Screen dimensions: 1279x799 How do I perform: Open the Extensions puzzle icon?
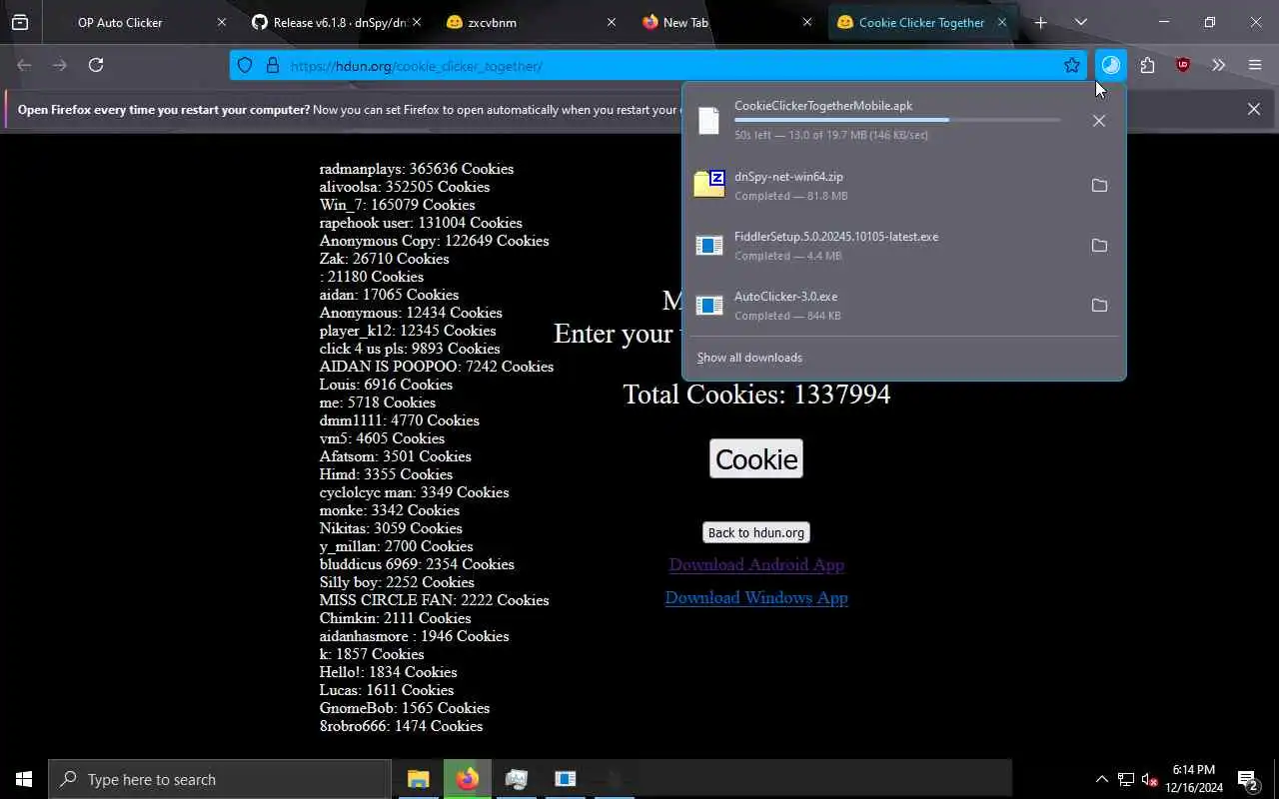coord(1147,65)
